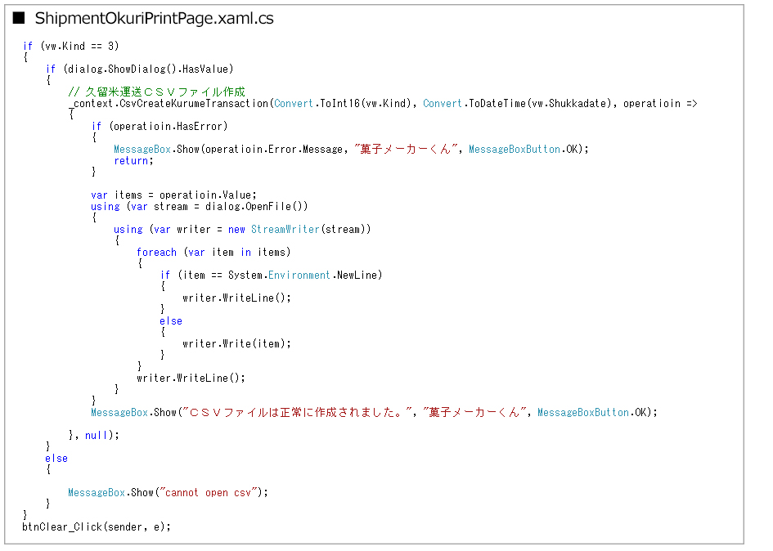Click the 'return;' statement
This screenshot has width=773, height=551.
click(133, 161)
